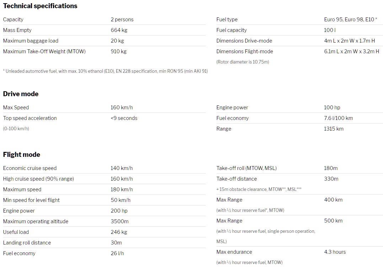The width and height of the screenshot is (383, 269).
Task: Select the Landing roll distance label
Action: point(27,243)
